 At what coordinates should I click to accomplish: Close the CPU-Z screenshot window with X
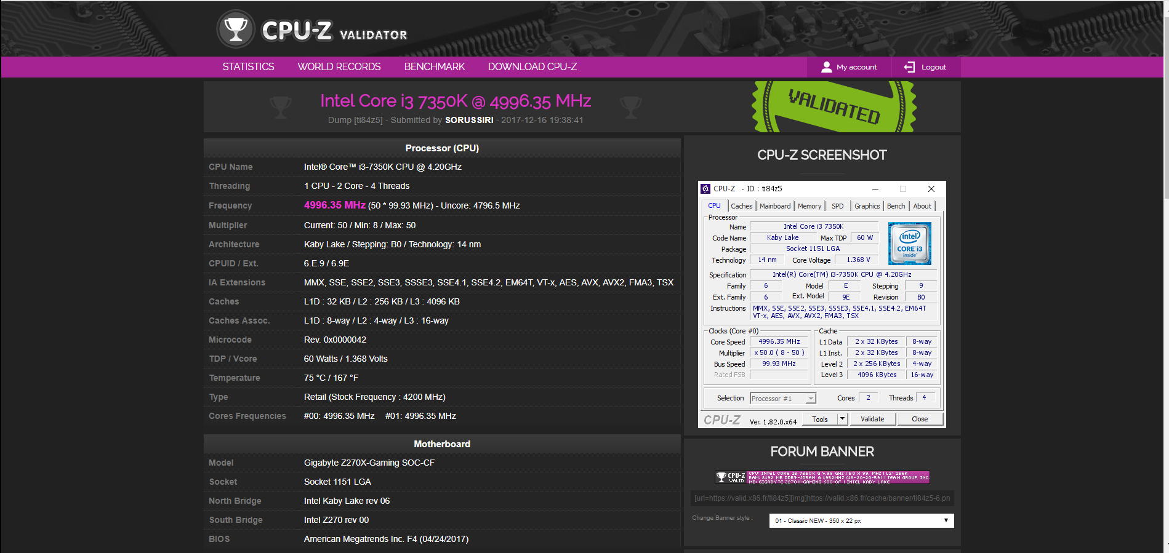(931, 189)
